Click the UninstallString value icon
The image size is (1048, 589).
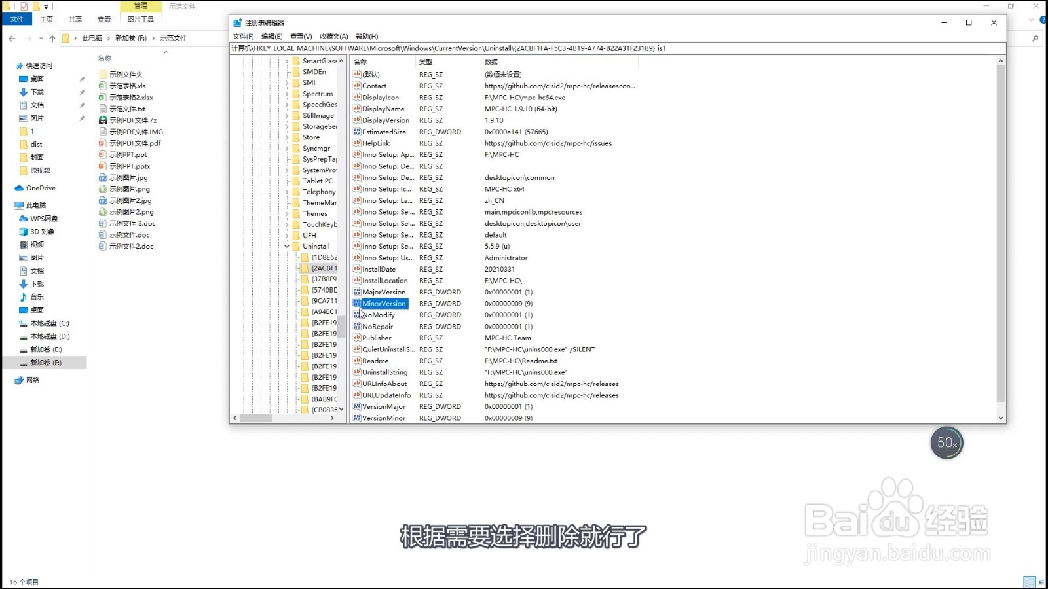(x=357, y=372)
